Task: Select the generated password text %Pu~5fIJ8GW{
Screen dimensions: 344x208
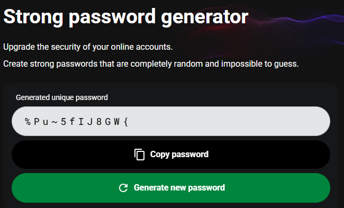Action: coord(76,122)
